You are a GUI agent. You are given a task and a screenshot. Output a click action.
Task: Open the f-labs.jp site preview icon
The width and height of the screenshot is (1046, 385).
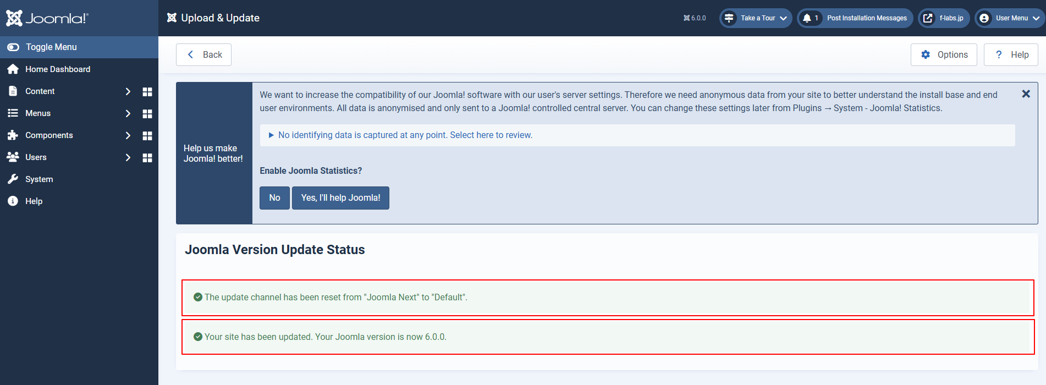tap(928, 18)
